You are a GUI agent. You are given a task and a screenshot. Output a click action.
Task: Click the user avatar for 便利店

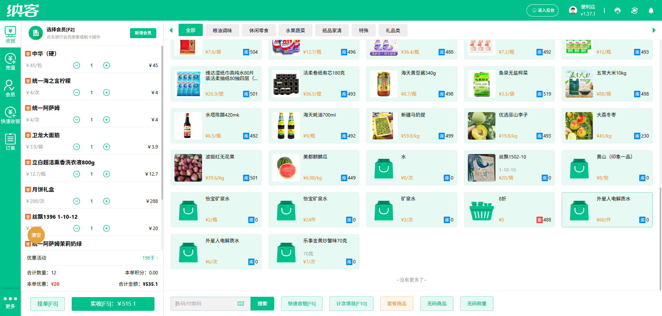tap(573, 10)
